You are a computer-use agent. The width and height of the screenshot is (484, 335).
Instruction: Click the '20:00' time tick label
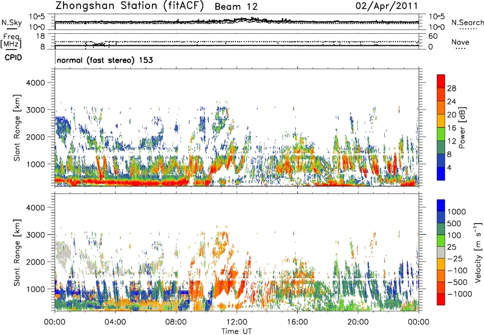point(358,322)
